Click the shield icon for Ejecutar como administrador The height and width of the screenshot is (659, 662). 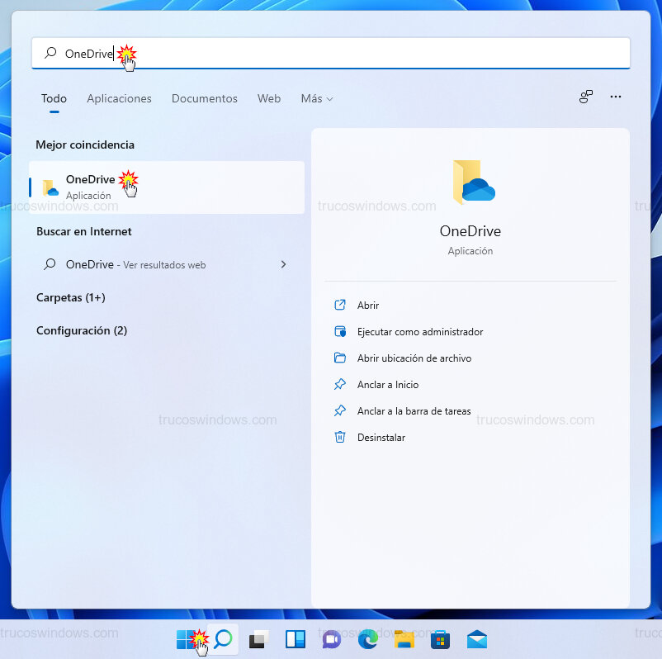click(340, 331)
